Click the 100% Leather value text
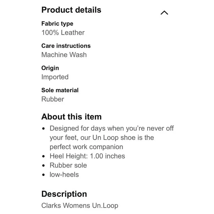 tap(63, 32)
